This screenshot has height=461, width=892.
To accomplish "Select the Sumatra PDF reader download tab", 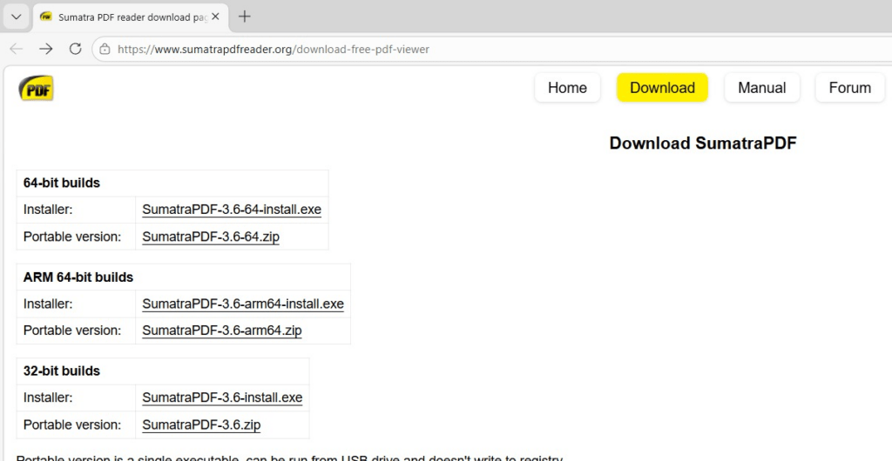I will [131, 17].
